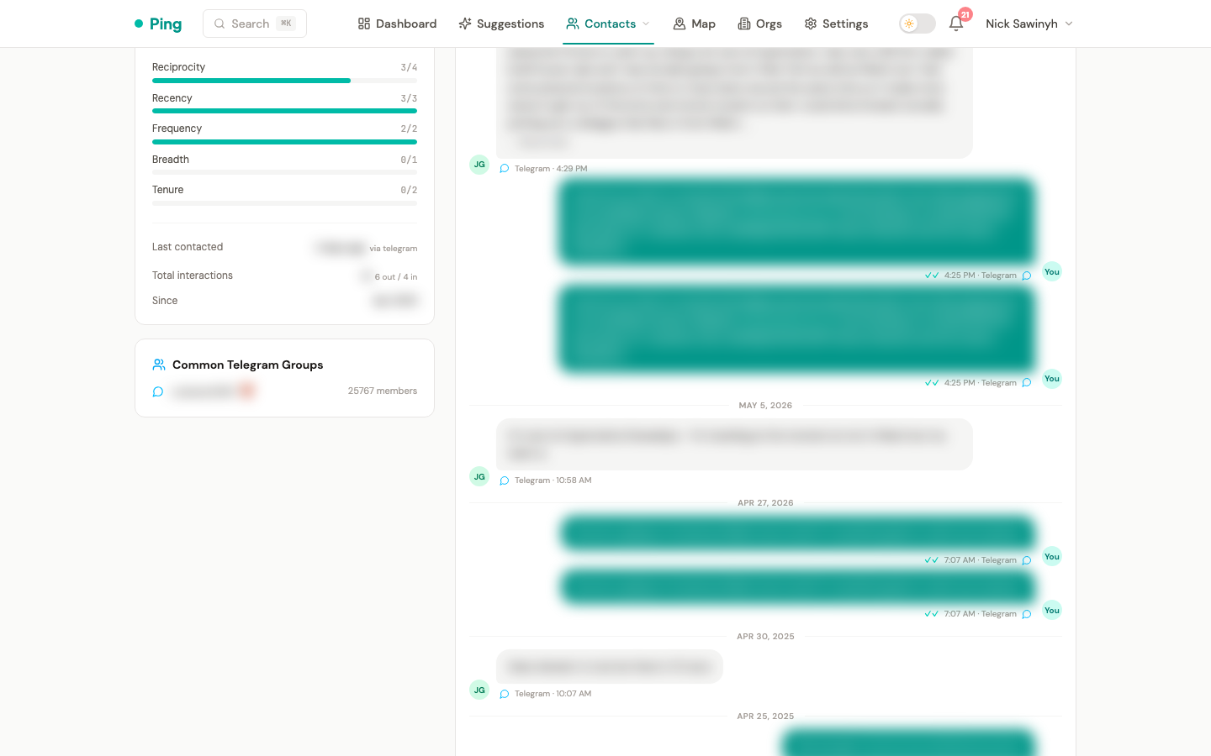Click the Map pin icon
This screenshot has height=756, width=1211.
coord(680,24)
